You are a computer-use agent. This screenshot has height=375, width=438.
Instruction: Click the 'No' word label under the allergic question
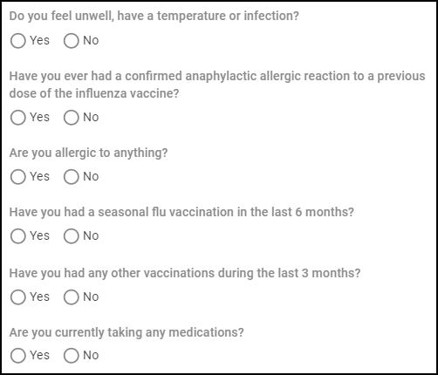tap(91, 176)
